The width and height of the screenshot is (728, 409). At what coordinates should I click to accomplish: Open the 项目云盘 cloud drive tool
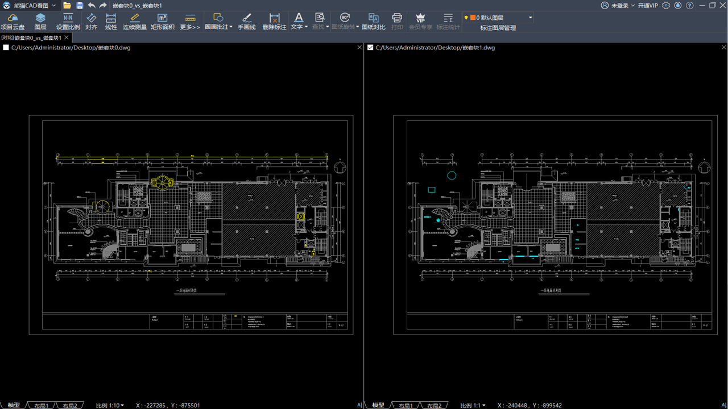coord(13,22)
